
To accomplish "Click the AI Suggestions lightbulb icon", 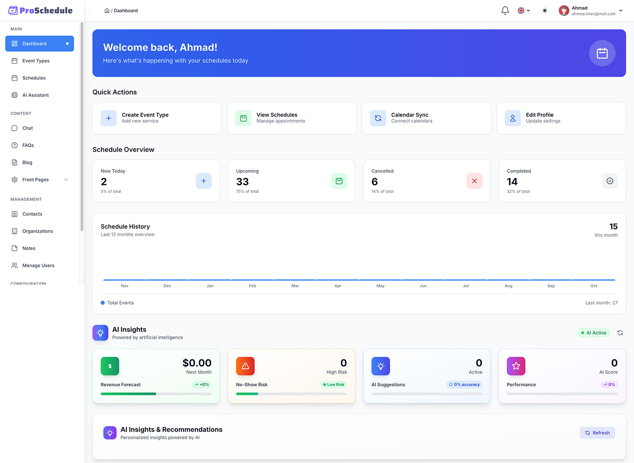I will tap(380, 366).
